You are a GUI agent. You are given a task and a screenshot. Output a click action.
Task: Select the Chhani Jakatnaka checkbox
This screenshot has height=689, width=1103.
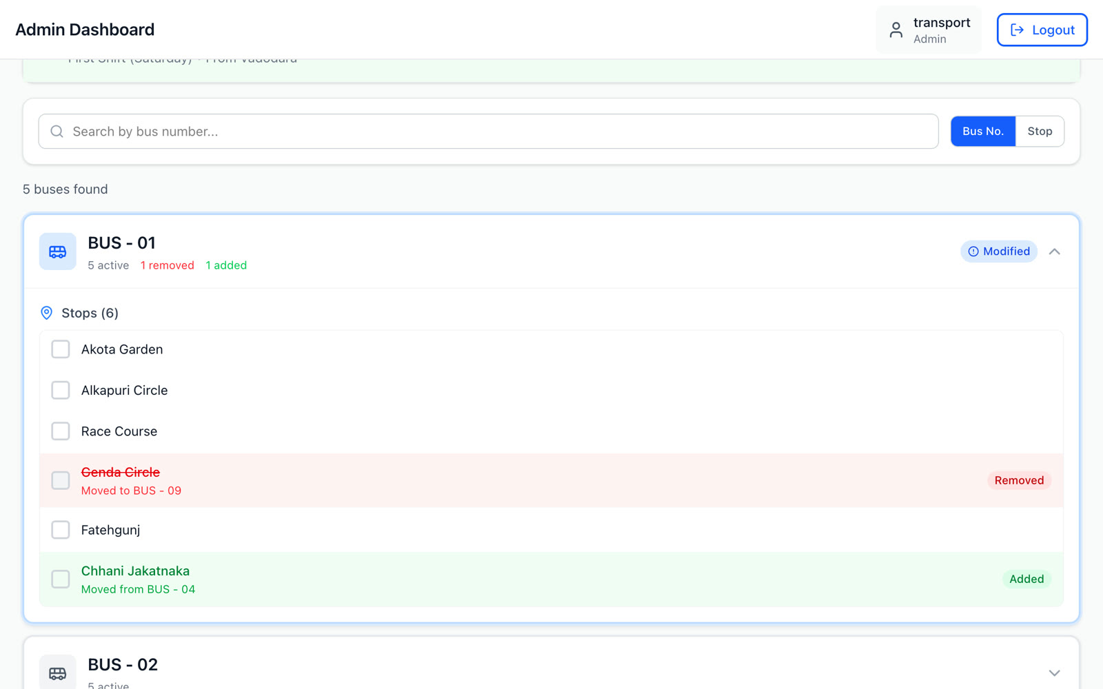click(x=61, y=579)
